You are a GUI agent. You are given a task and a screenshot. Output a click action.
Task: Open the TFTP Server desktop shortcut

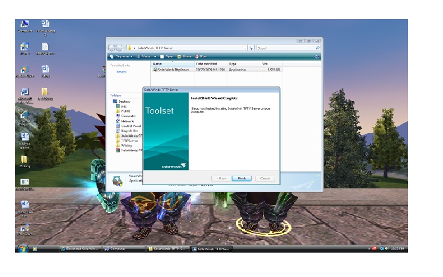pyautogui.click(x=25, y=229)
